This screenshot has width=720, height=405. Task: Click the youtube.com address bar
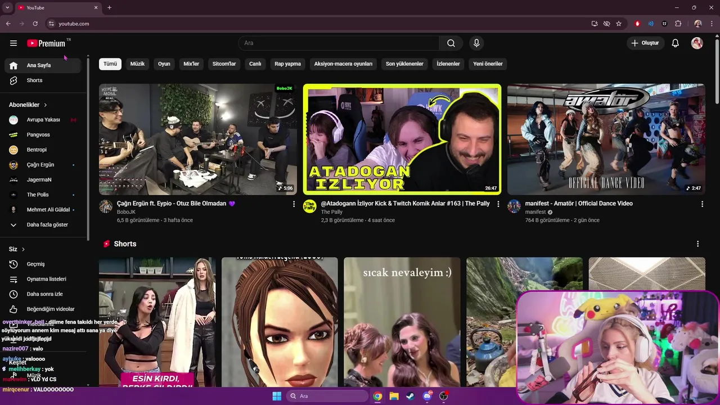click(x=318, y=24)
